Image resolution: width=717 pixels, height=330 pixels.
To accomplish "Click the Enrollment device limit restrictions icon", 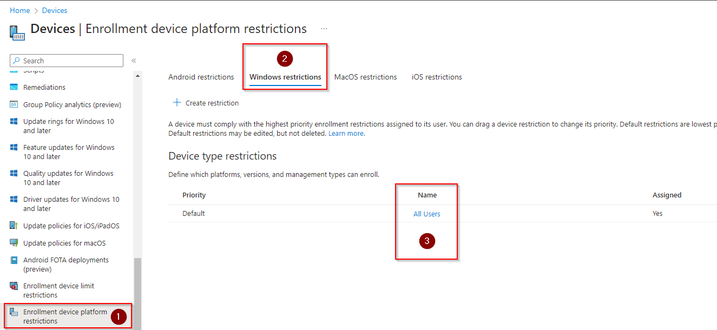I will pos(14,286).
